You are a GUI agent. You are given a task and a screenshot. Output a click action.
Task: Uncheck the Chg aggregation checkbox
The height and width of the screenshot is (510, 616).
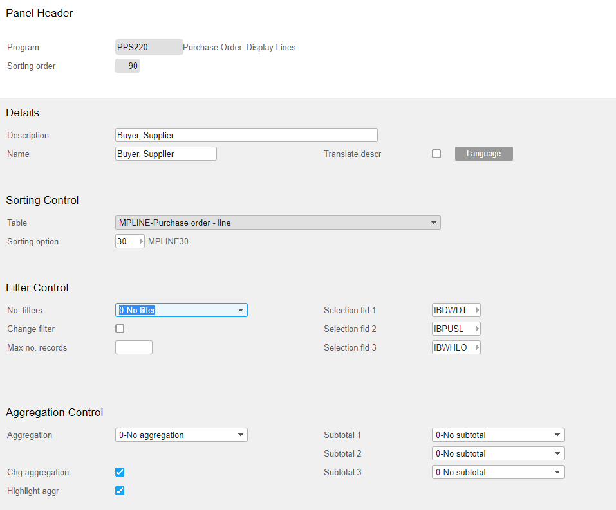[x=120, y=472]
